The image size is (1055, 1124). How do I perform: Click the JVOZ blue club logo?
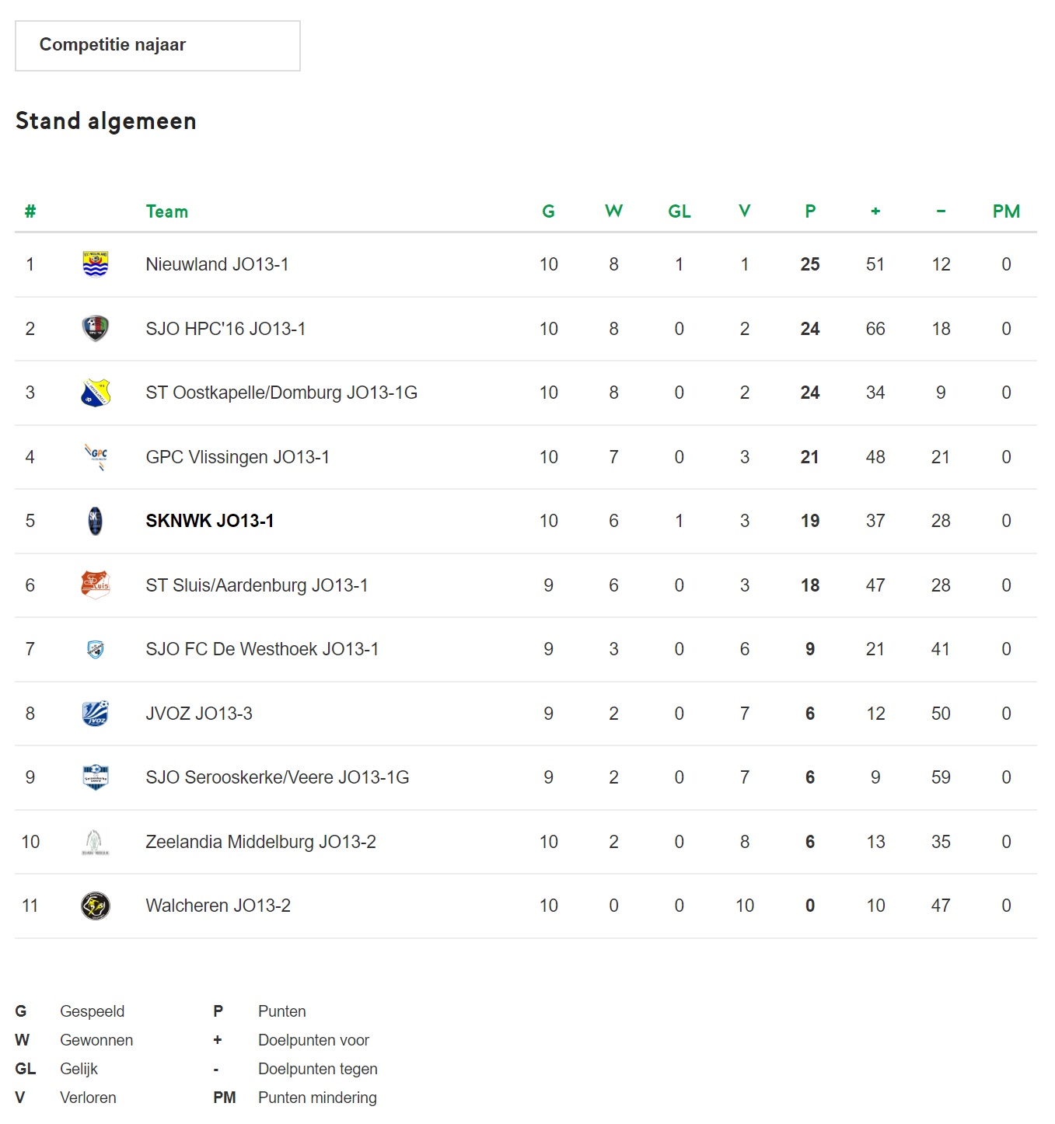coord(96,714)
